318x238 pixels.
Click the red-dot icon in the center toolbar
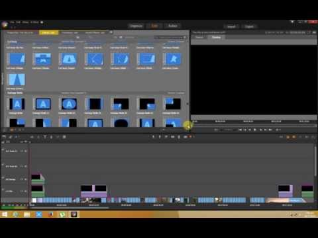tap(190, 137)
